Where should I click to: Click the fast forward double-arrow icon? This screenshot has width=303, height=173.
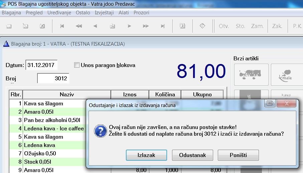[x=146, y=26]
